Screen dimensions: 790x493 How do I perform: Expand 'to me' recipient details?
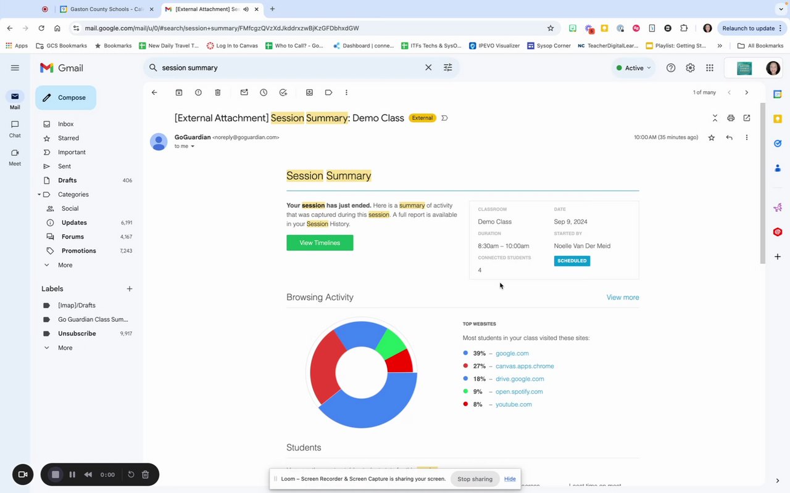click(193, 147)
